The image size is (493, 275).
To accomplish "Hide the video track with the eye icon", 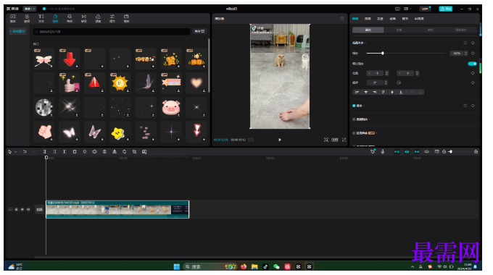I will [x=22, y=209].
